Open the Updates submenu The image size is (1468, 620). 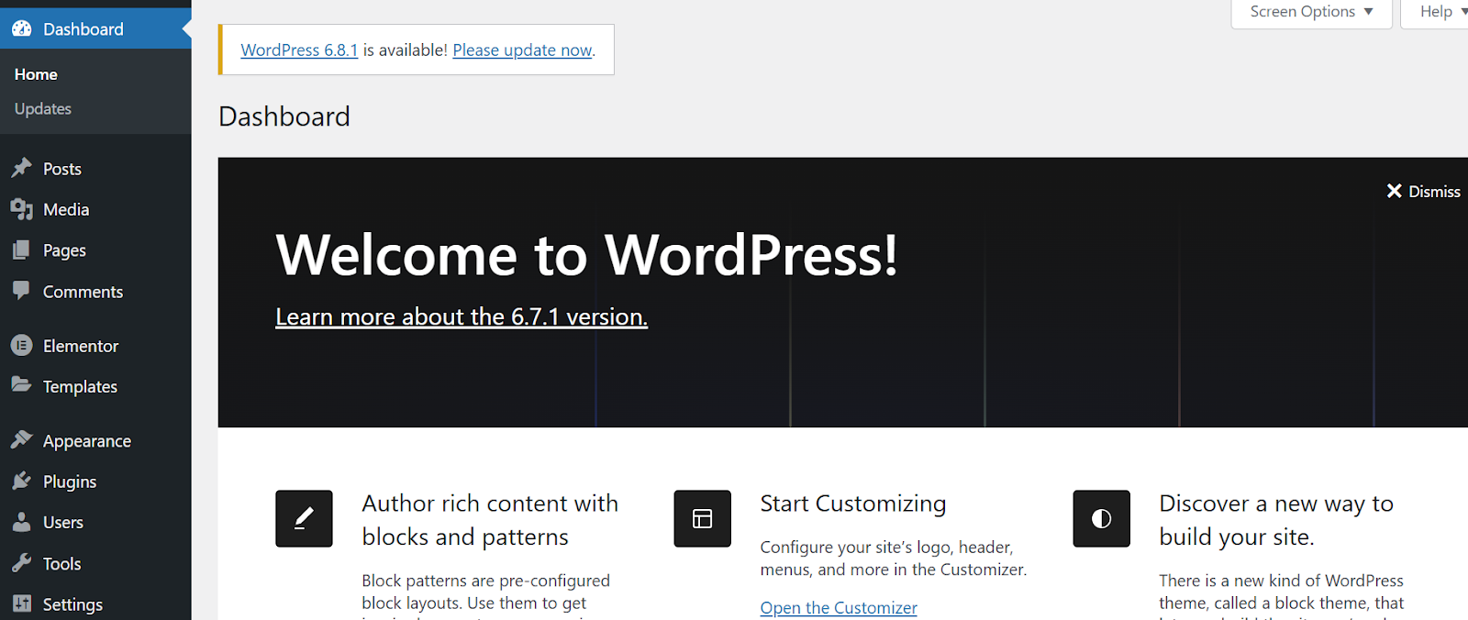click(x=43, y=108)
